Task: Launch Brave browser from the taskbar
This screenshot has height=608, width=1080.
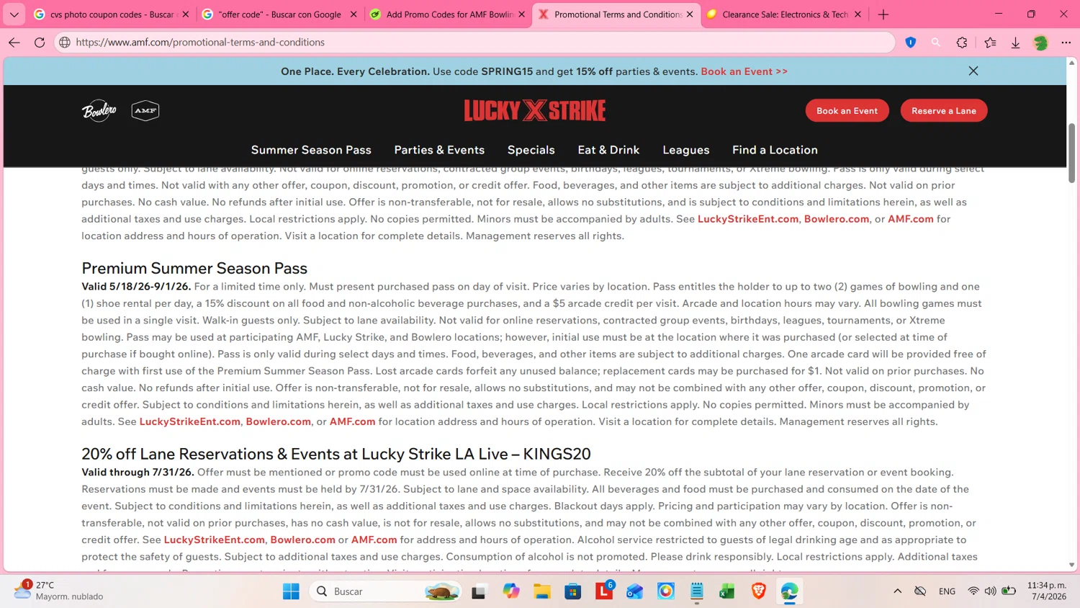Action: (758, 591)
